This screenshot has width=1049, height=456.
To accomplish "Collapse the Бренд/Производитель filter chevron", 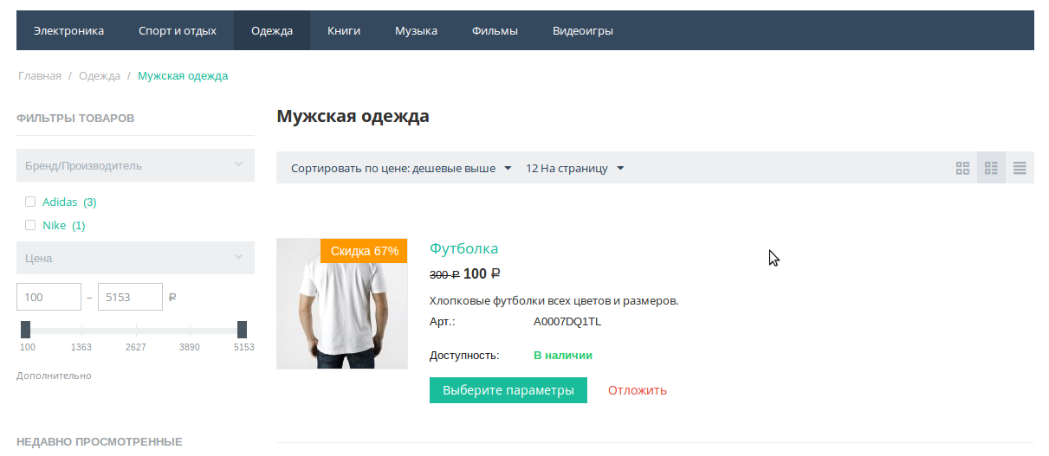I will pyautogui.click(x=238, y=164).
